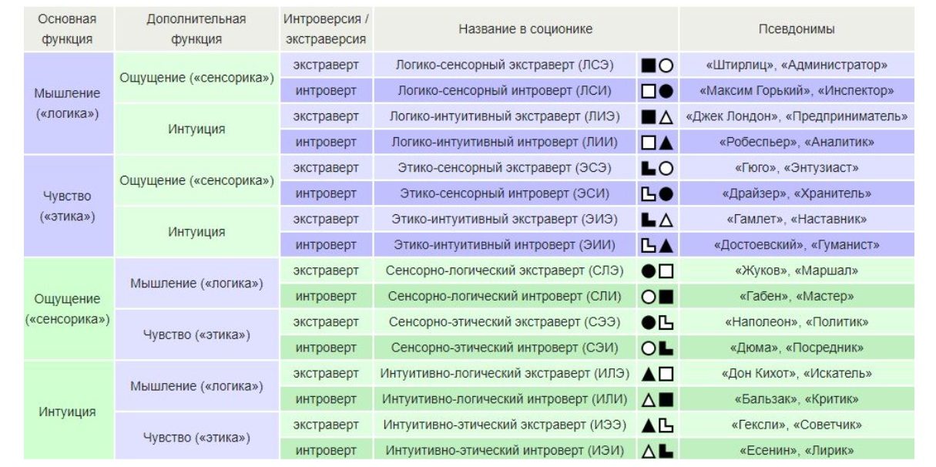Viewport: 936px width, 467px height.
Task: Select the 'Основная функция' column header
Action: pyautogui.click(x=68, y=29)
